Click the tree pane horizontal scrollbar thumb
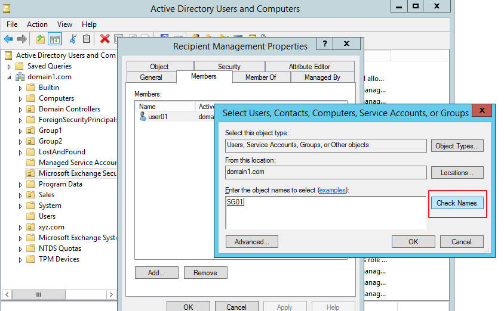The image size is (504, 311). 39,294
